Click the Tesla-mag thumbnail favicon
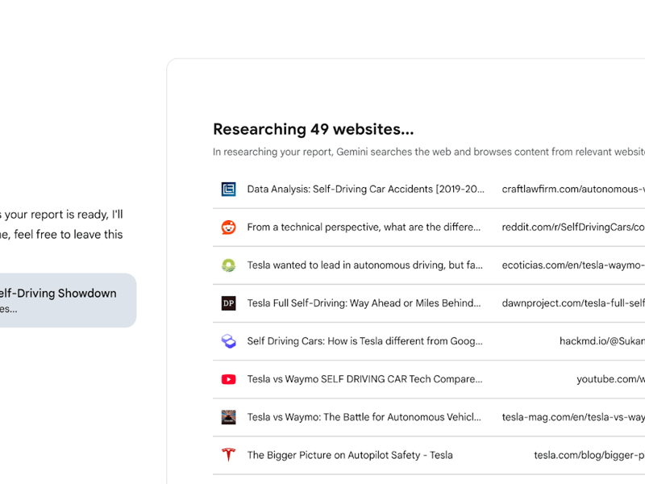The image size is (645, 484). (x=229, y=417)
